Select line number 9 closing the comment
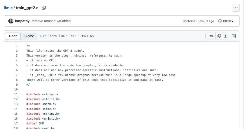Image resolution: width=244 pixels, height=129 pixels. [x=17, y=85]
